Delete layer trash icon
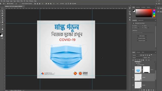 153,90
